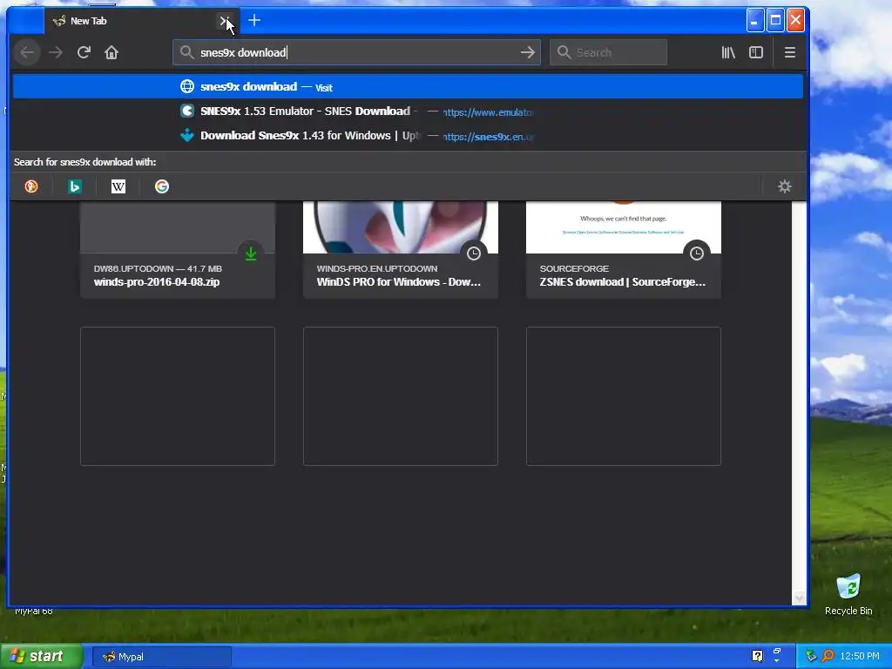Click history clock icon on SourceForge tile

pos(697,253)
